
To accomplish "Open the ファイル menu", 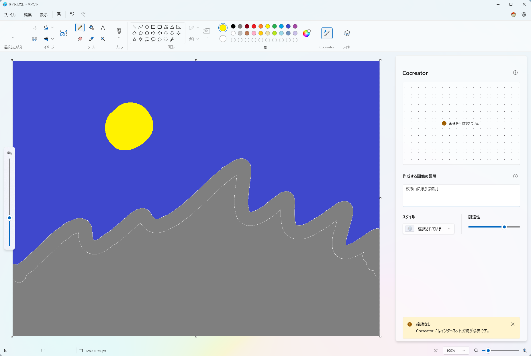I will (x=10, y=15).
